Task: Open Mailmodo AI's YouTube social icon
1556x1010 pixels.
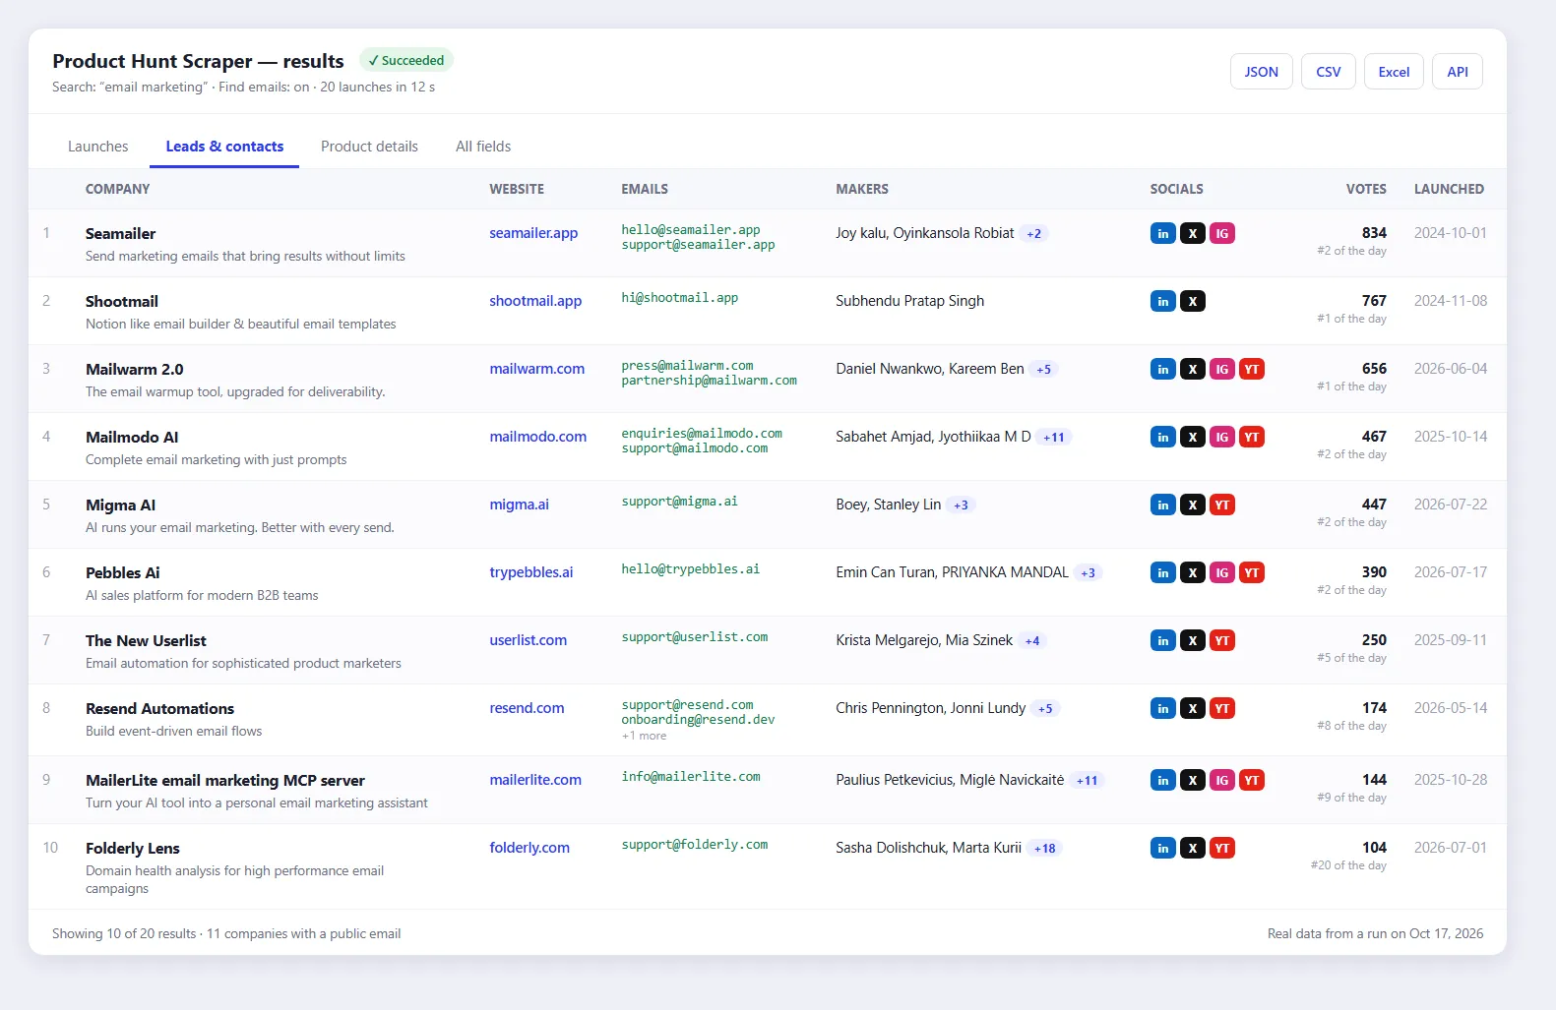Action: tap(1251, 437)
